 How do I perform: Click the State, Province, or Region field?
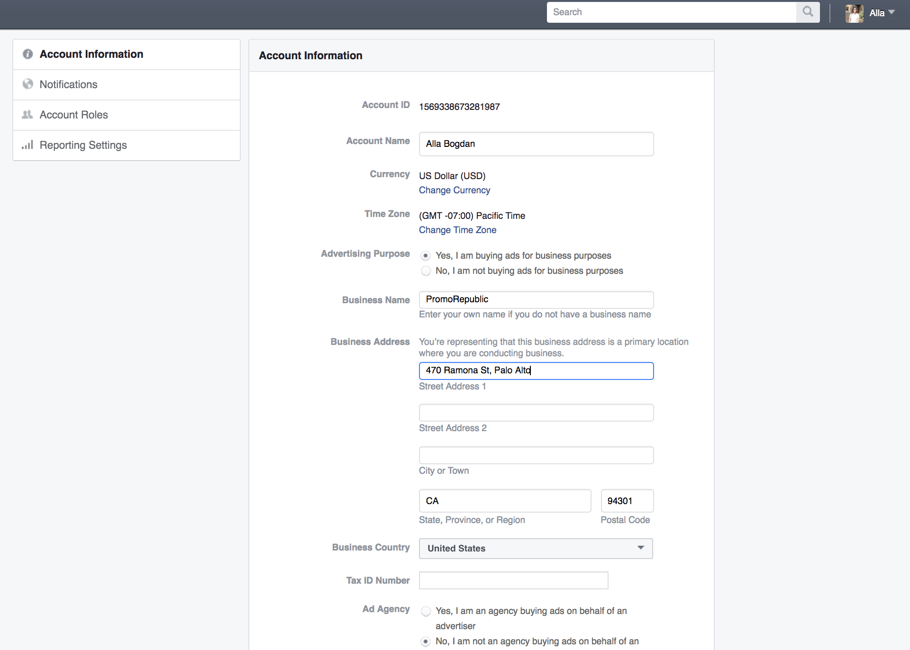pyautogui.click(x=505, y=501)
